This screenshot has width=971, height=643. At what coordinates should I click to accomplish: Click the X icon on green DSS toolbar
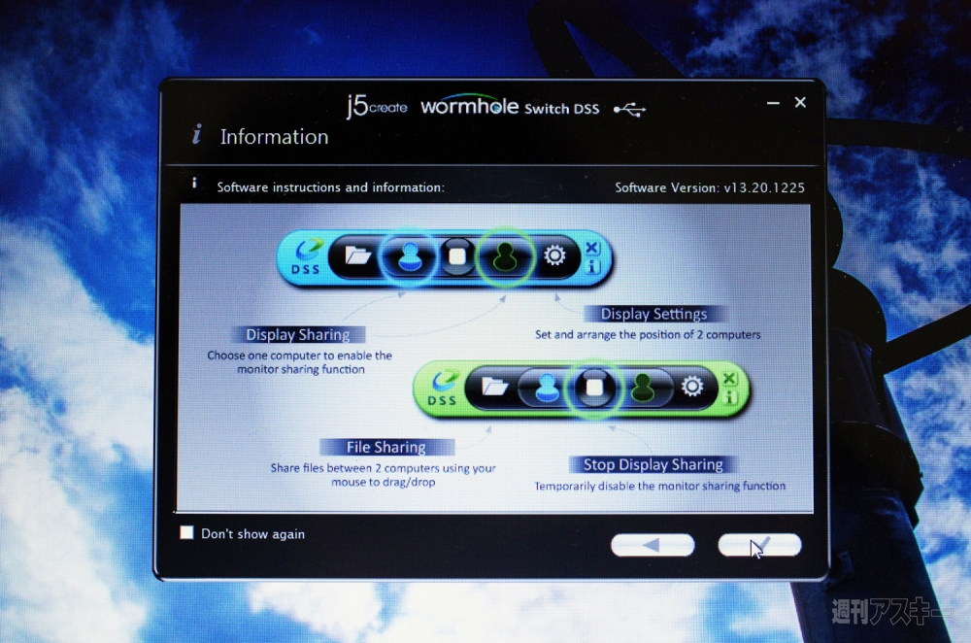729,379
